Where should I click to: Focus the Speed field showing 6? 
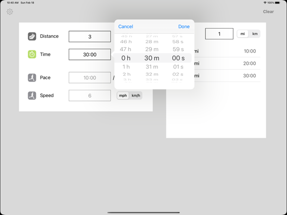[x=89, y=96]
